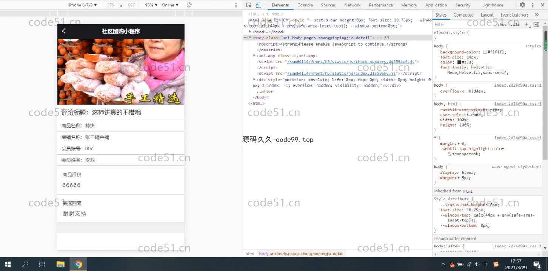
Task: Select the Layout pane tab
Action: 487,15
